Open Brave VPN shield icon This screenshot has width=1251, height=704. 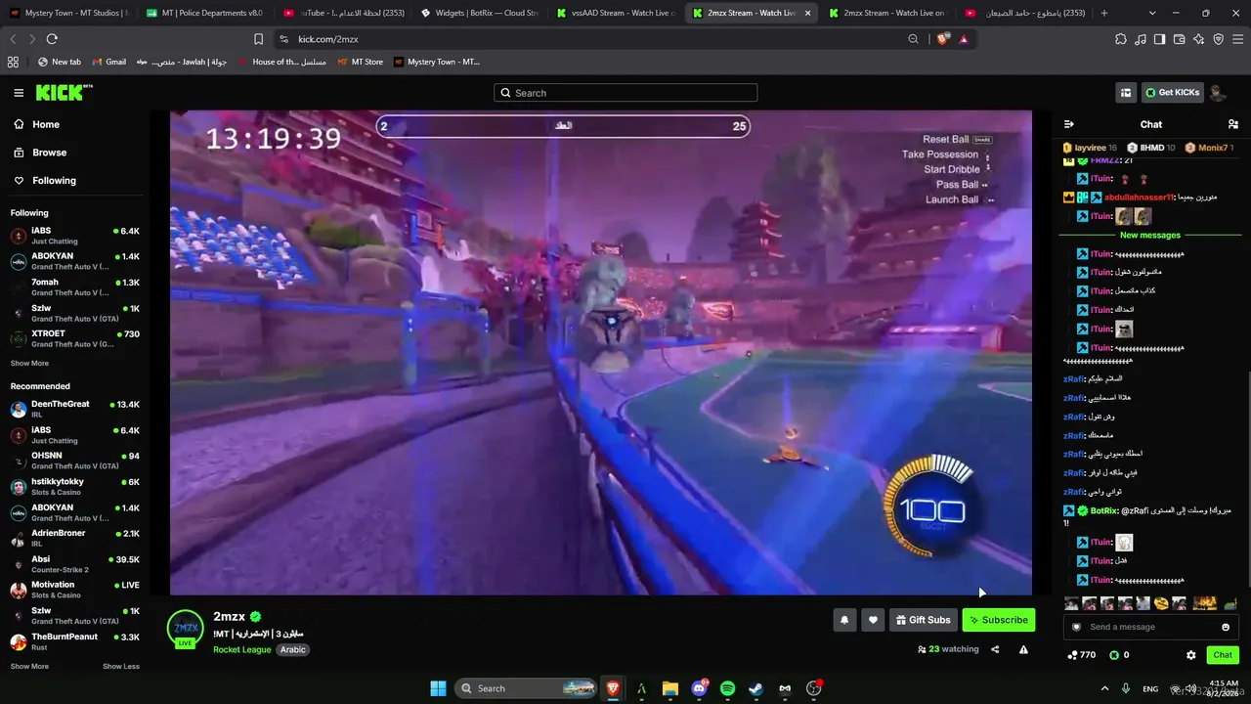click(1218, 39)
